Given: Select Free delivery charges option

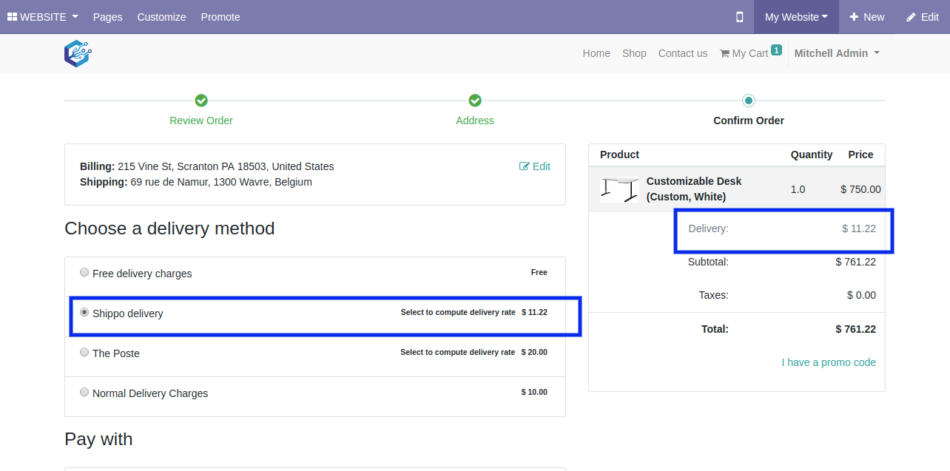Looking at the screenshot, I should tap(84, 272).
